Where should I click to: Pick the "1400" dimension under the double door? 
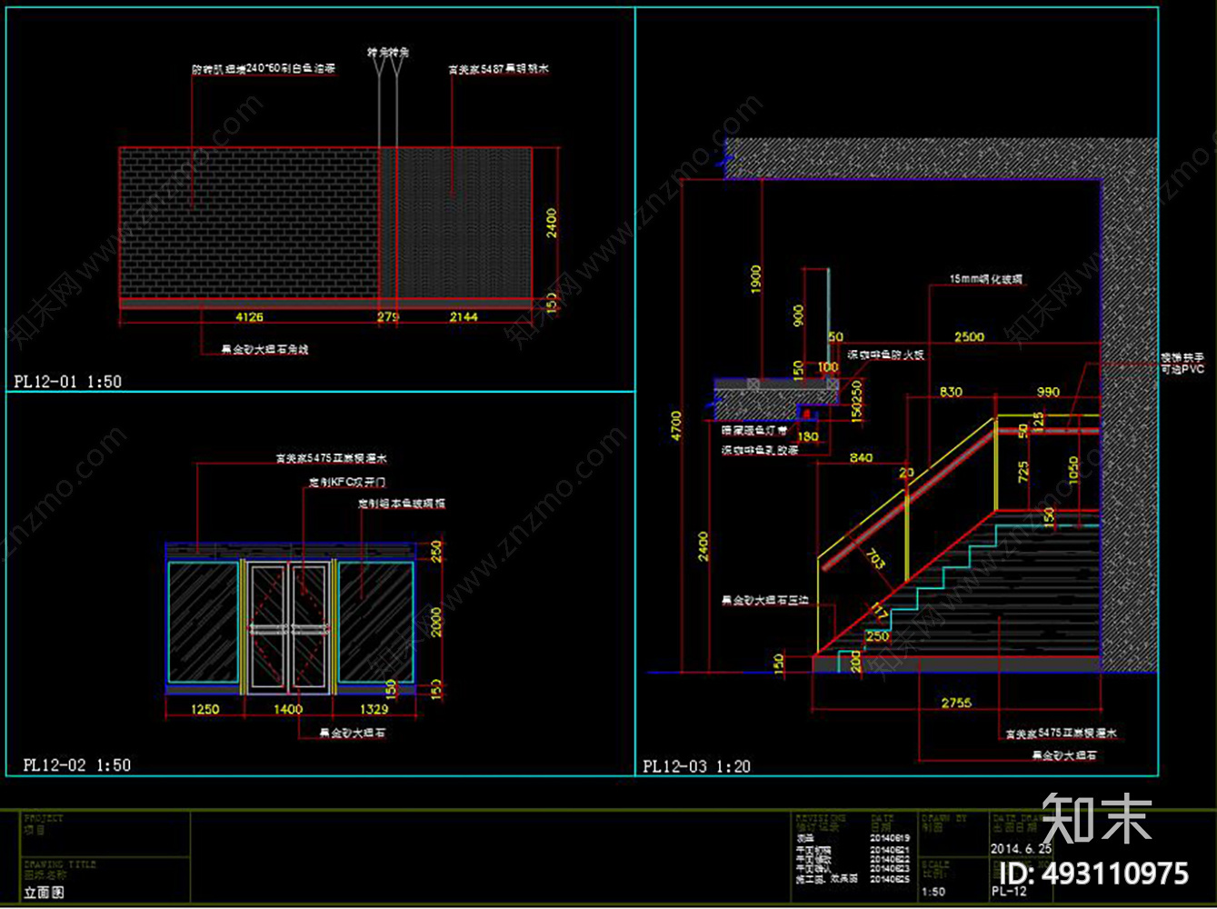pyautogui.click(x=288, y=709)
